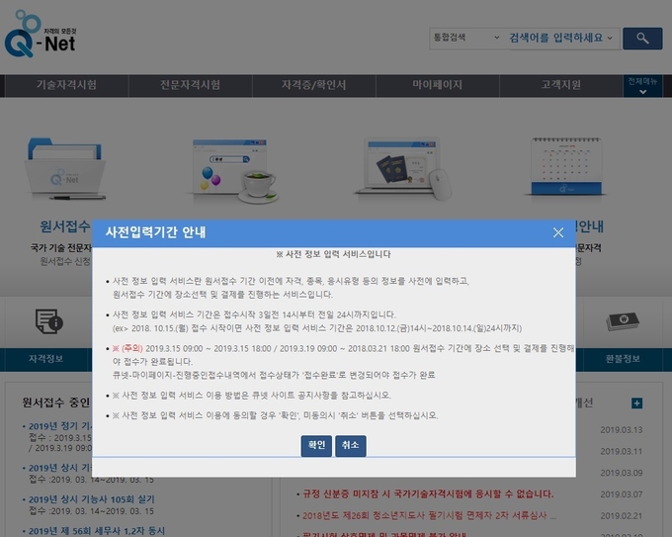Close the 사전입력기간 안내 dialog with X
The width and height of the screenshot is (672, 537).
pos(558,232)
